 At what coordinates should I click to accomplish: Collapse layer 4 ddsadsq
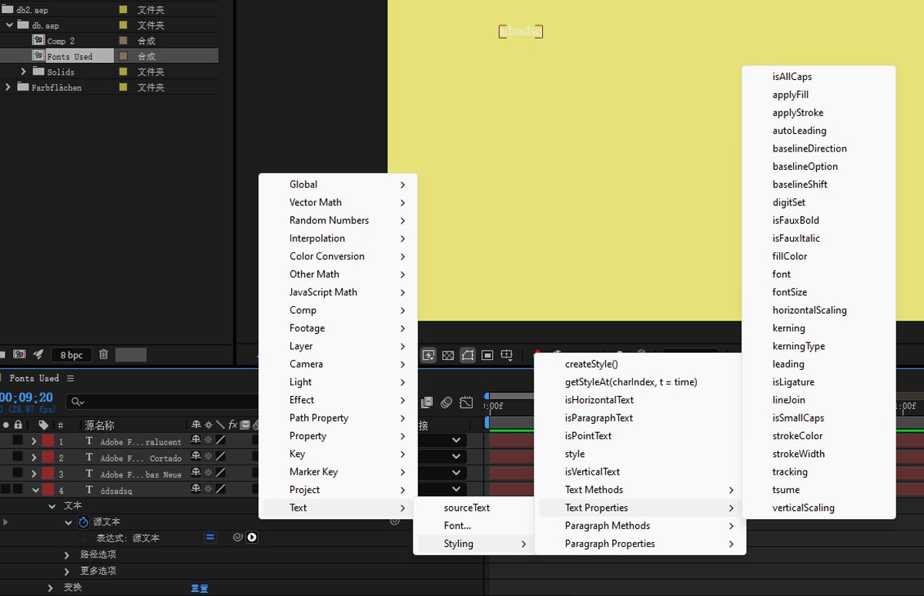click(35, 489)
